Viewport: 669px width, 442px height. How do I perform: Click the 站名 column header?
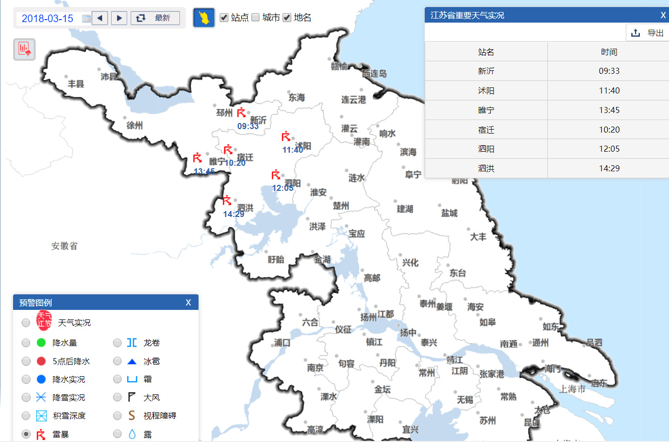pyautogui.click(x=486, y=52)
